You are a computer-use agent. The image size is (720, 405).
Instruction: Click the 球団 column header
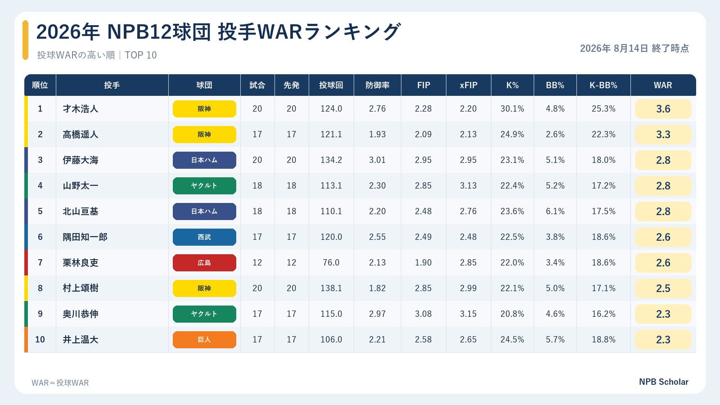pos(204,85)
